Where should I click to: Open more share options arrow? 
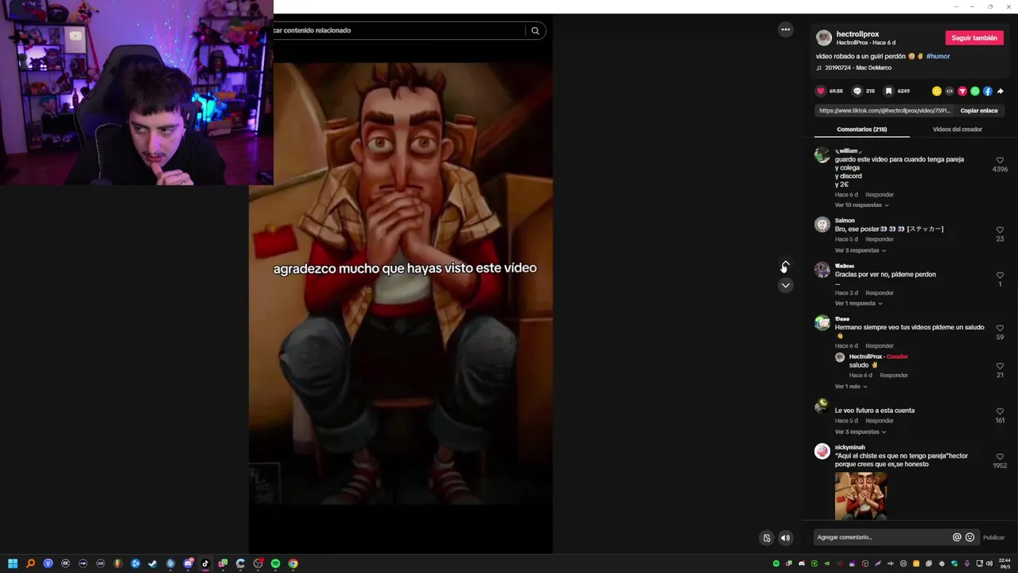click(x=1001, y=92)
